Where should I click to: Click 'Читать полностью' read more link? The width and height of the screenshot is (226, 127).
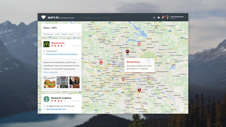point(50,72)
